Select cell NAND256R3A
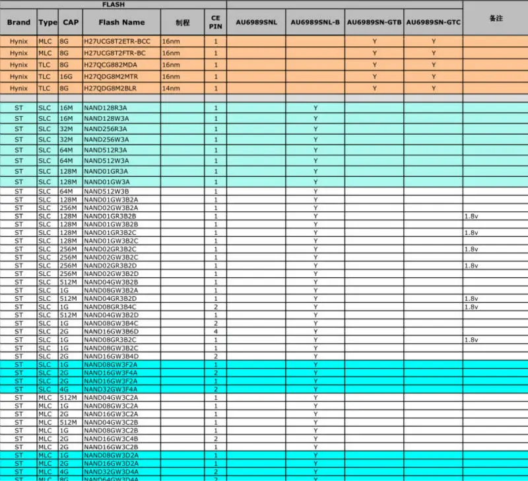Viewport: 528px width, 481px height. pyautogui.click(x=121, y=129)
